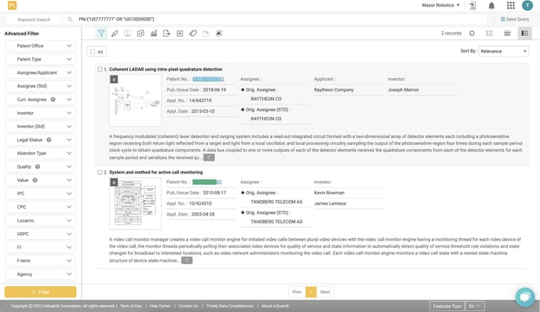
Task: Click the chart analysis toolbar icon
Action: tap(154, 34)
